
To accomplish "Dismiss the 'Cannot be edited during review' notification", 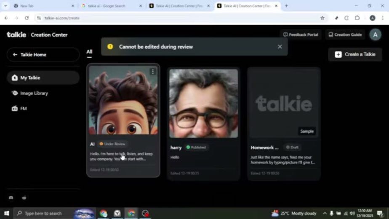I will (x=280, y=47).
